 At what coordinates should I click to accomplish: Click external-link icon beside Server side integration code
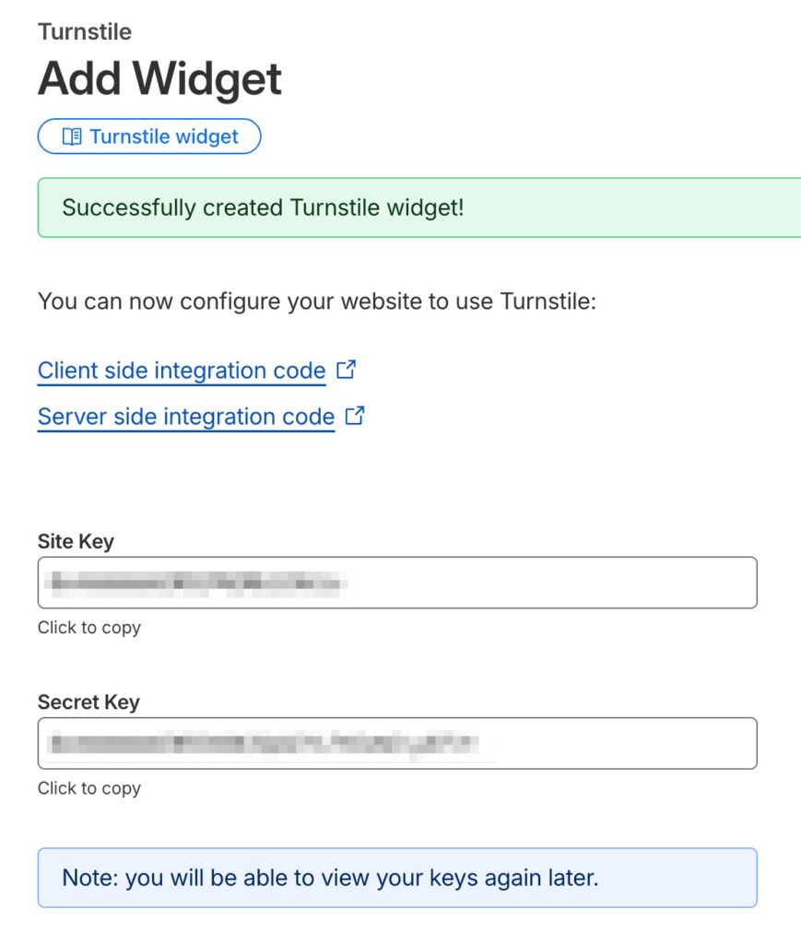[x=355, y=416]
